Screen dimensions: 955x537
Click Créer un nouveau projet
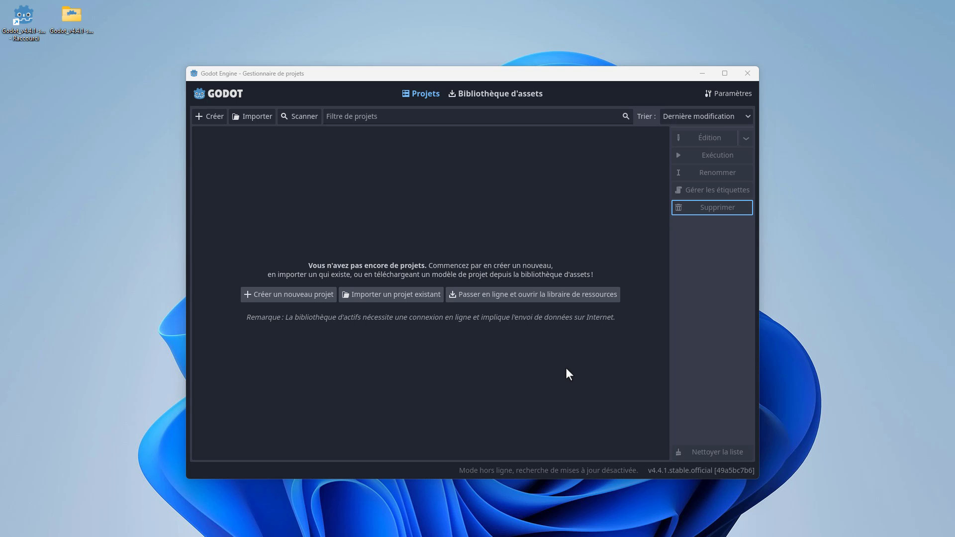[288, 294]
